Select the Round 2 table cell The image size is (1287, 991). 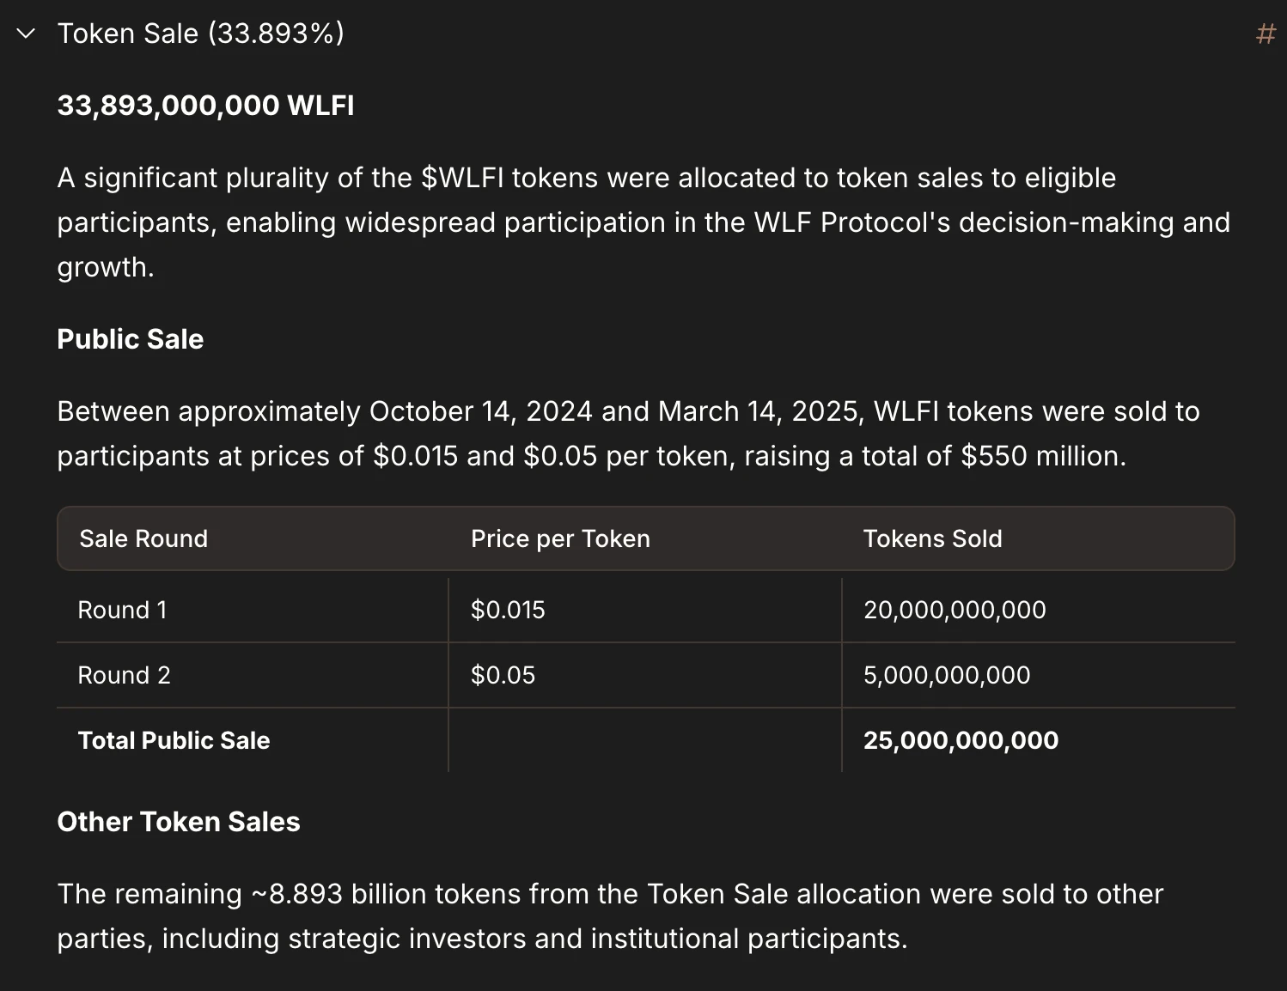coord(124,675)
